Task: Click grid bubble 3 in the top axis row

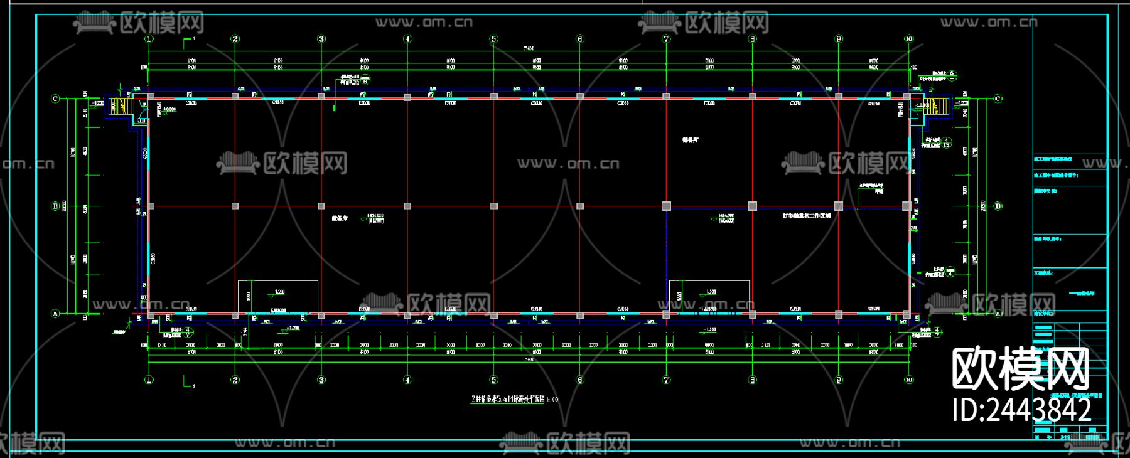Action: click(x=321, y=39)
